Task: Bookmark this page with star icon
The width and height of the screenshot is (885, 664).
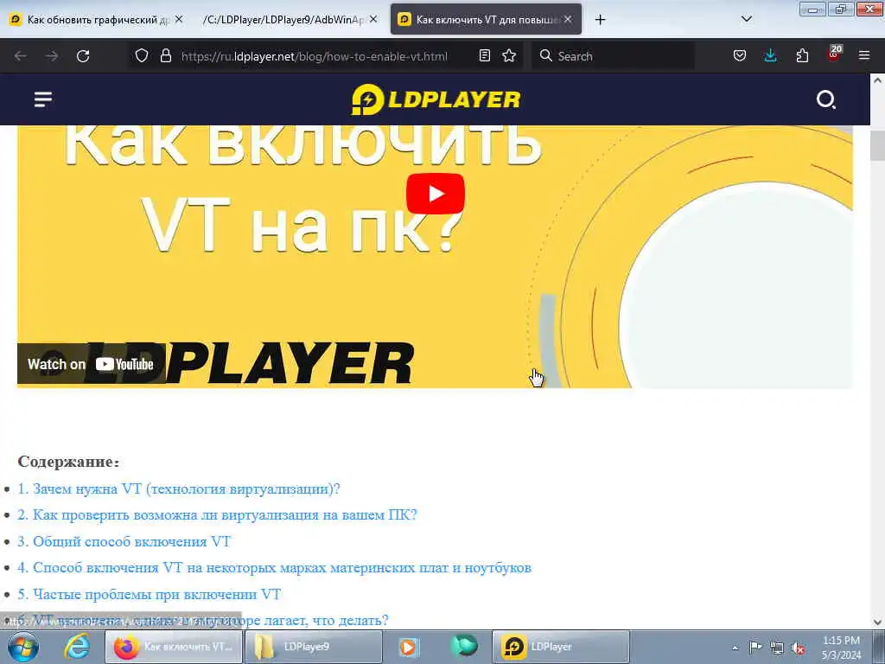Action: point(509,56)
